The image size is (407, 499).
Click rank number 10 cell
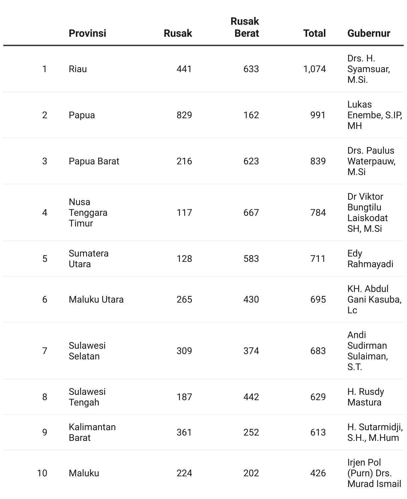point(42,473)
